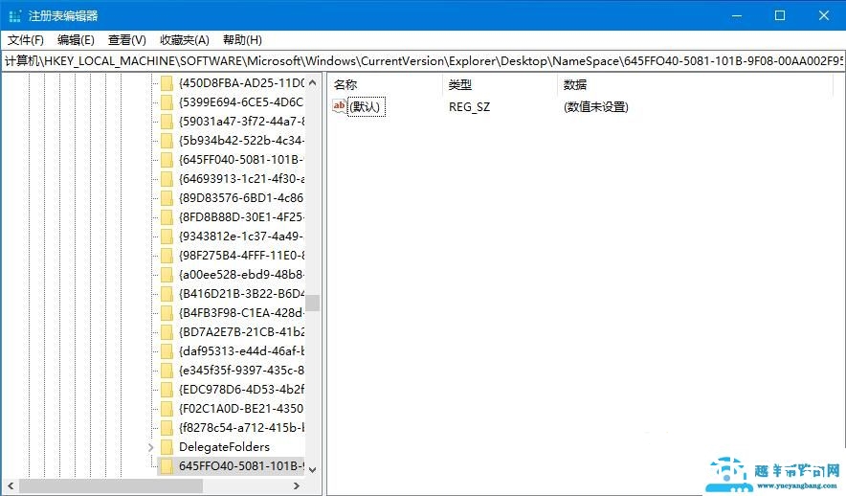Screen dimensions: 846x496
Task: Click folder icon of {645FF040-5081-101B key
Action: [167, 160]
